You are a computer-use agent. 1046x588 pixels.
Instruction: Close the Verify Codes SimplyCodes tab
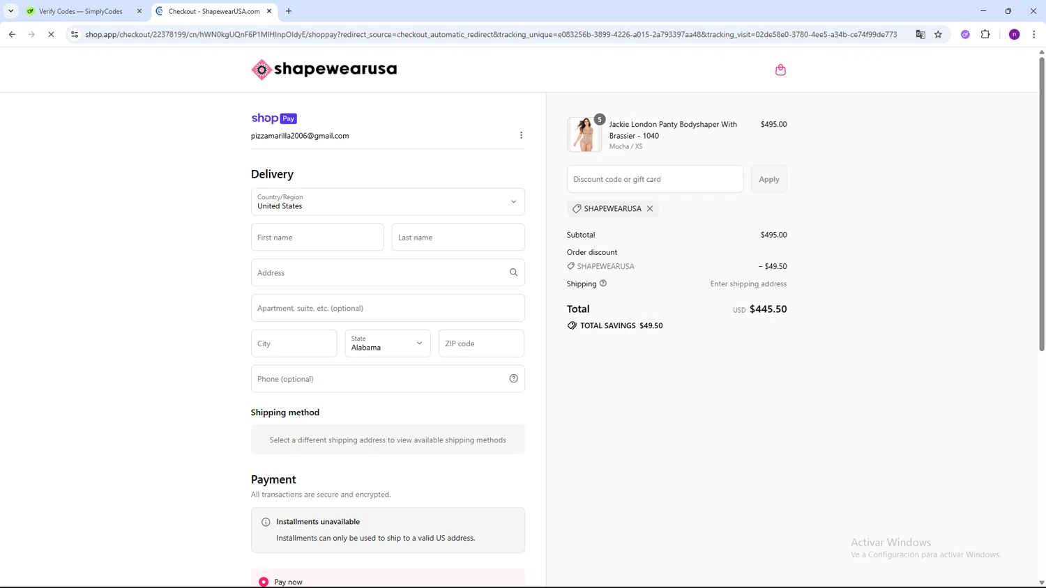[x=139, y=11]
